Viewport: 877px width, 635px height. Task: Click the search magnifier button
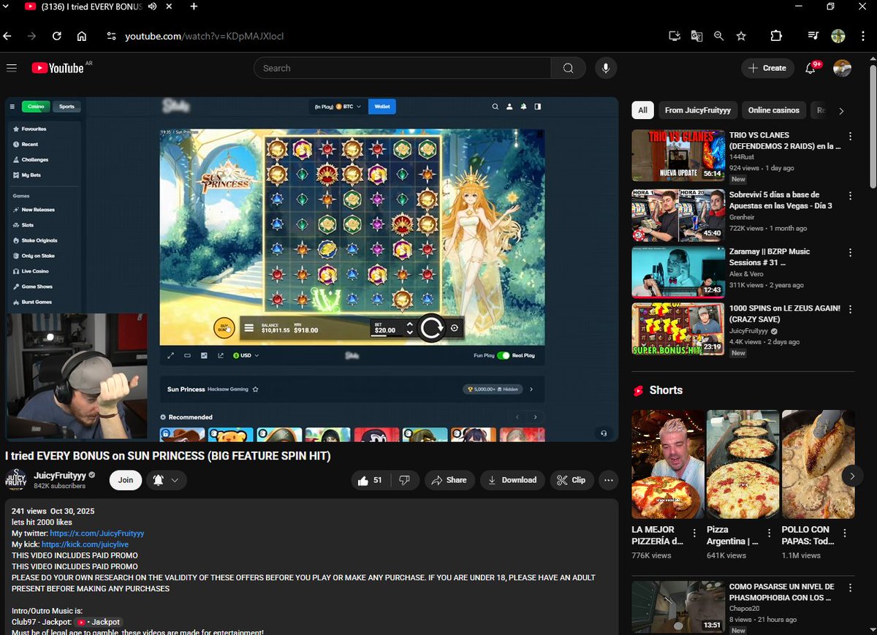tap(568, 68)
